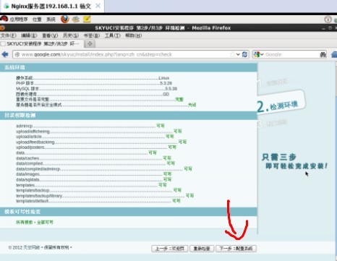Click the Linux operating system value
The image size is (337, 261).
tap(164, 78)
